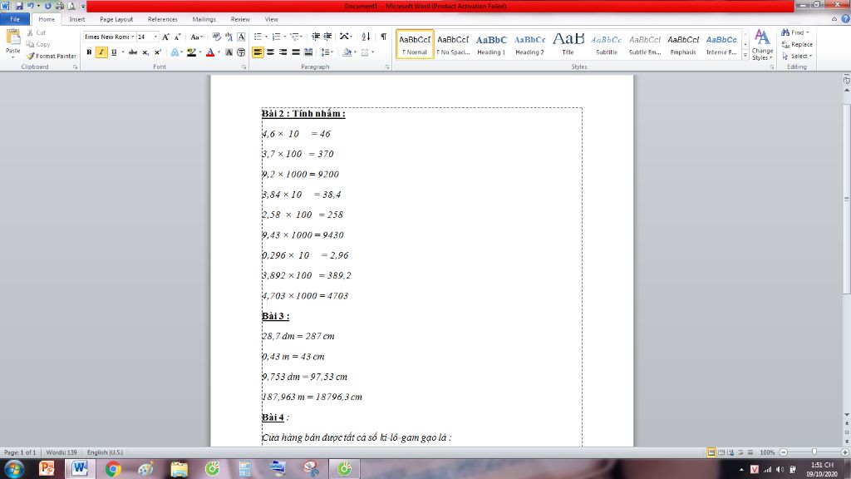Toggle Underline formatting
The width and height of the screenshot is (851, 479).
click(113, 52)
